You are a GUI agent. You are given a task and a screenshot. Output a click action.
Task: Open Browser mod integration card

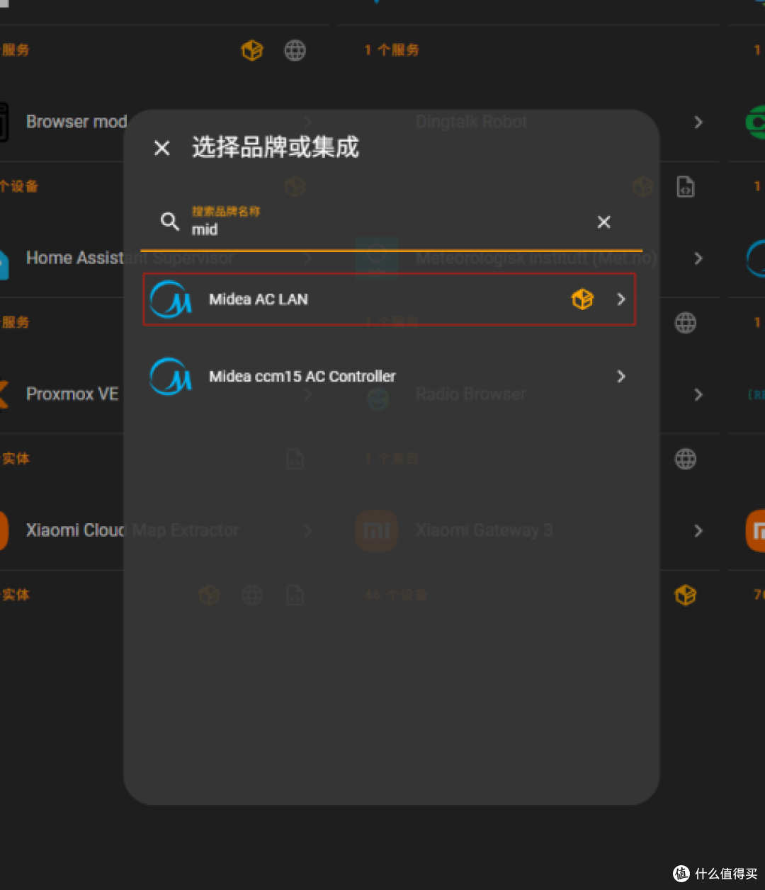pos(76,122)
